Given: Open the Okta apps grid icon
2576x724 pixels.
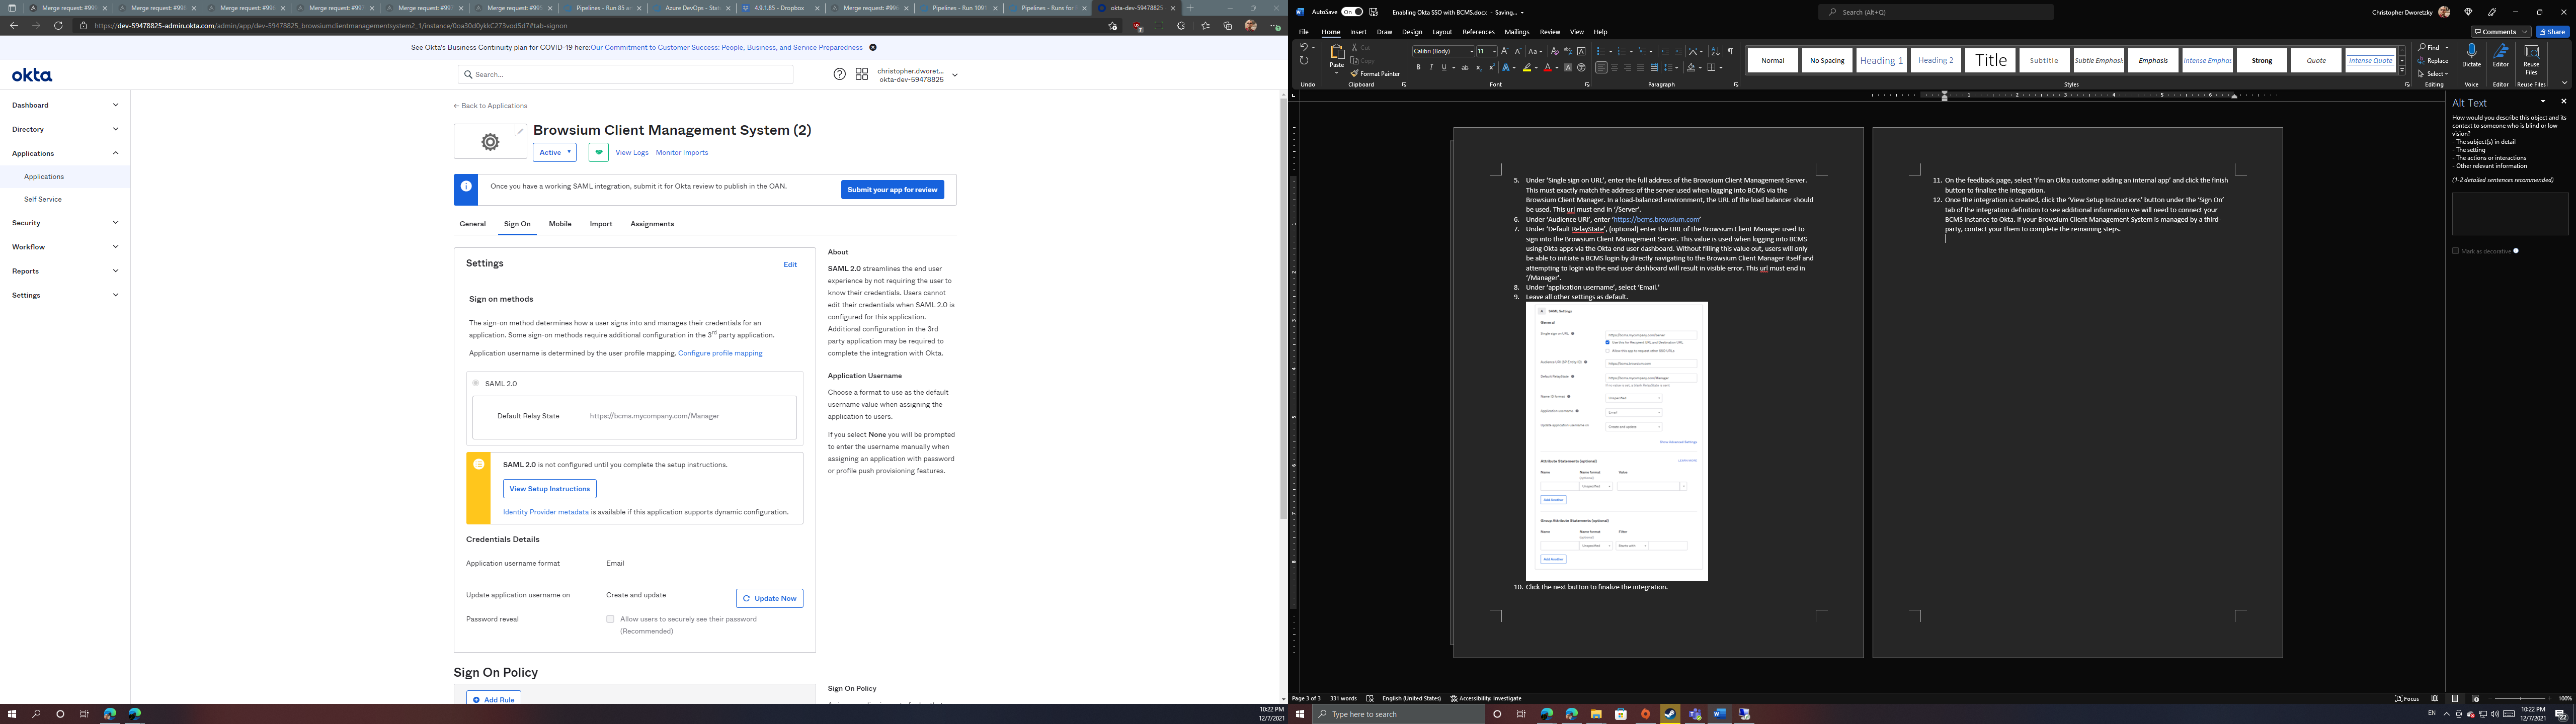Looking at the screenshot, I should point(861,73).
